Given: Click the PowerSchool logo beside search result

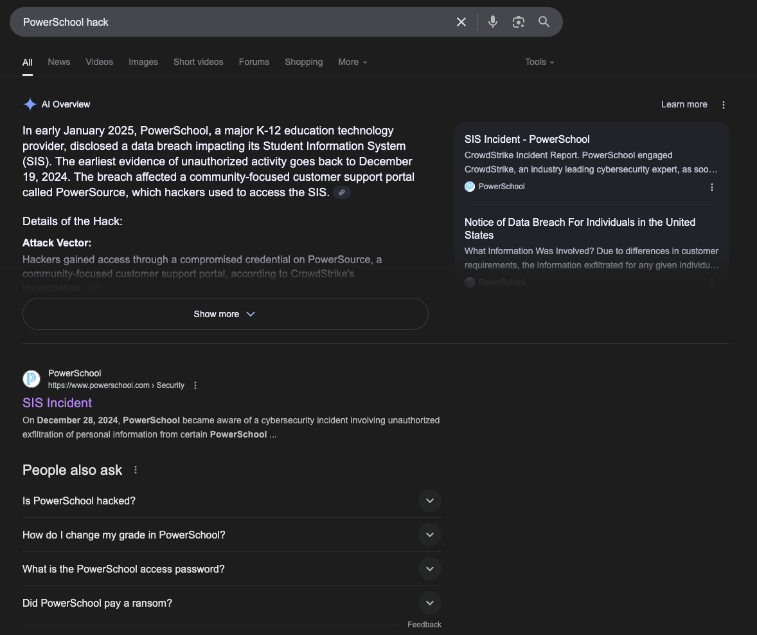Looking at the screenshot, I should pyautogui.click(x=31, y=379).
